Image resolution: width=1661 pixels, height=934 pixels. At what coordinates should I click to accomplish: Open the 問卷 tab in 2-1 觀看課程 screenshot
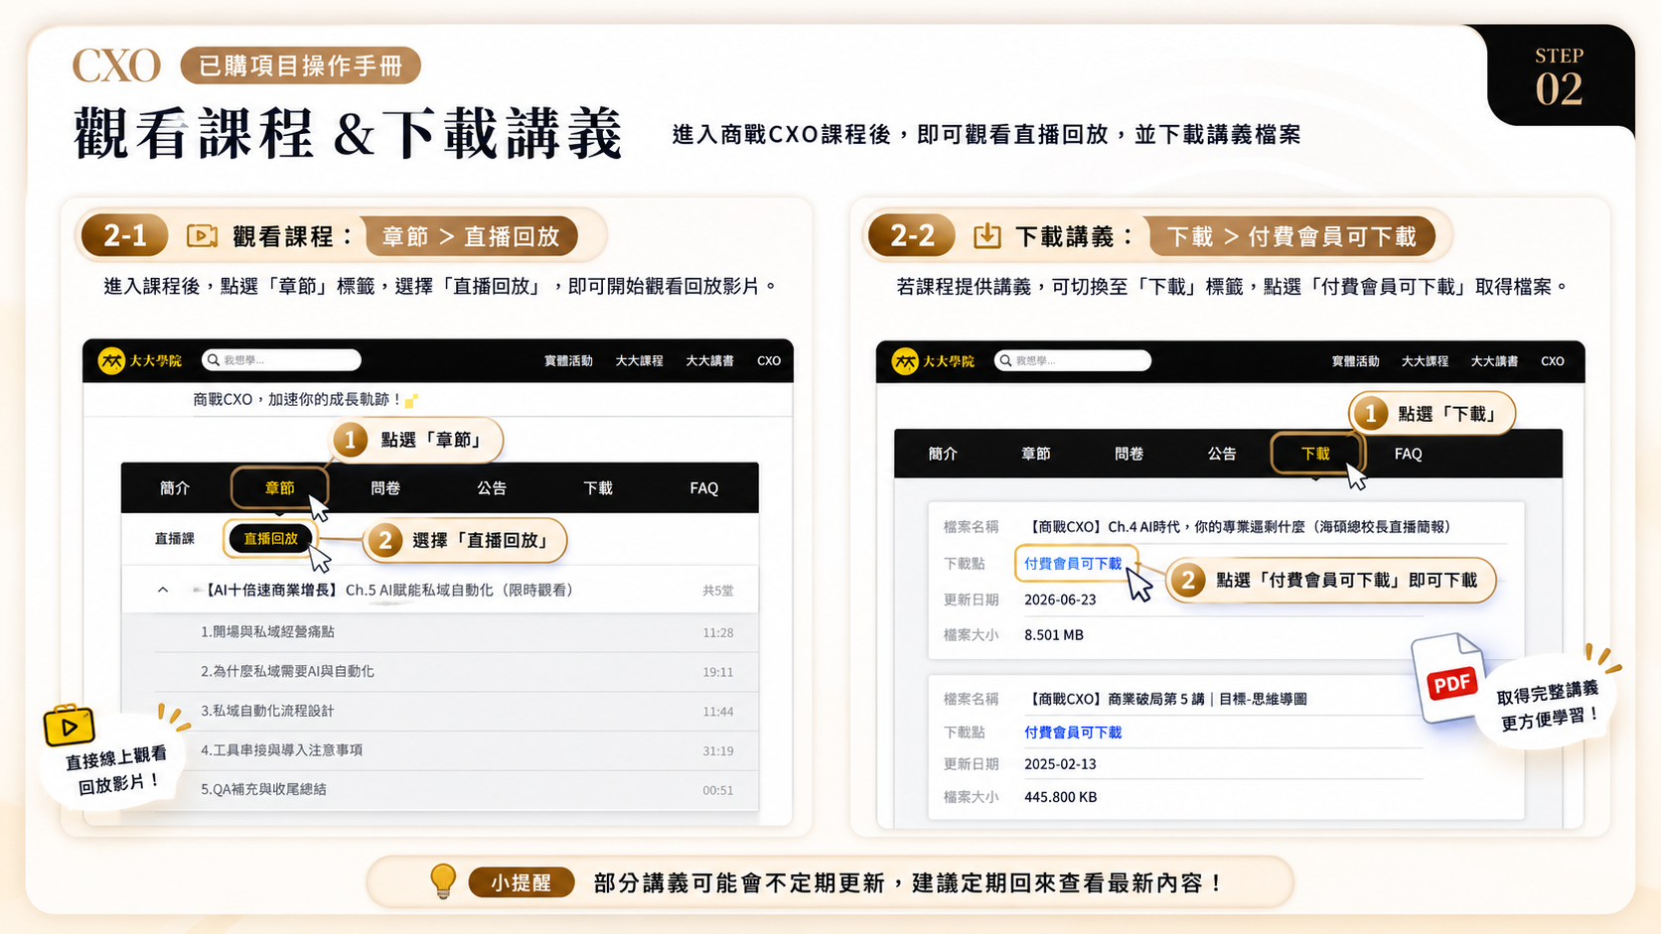385,488
